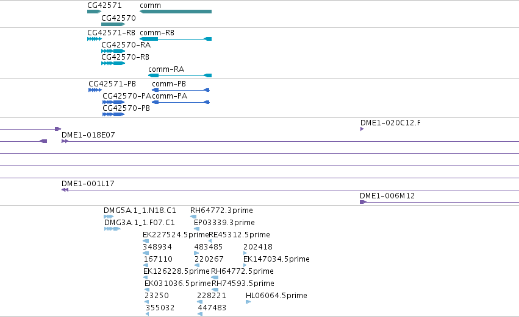The image size is (519, 317).
Task: Click the comm-RB label text
Action: 157,33
